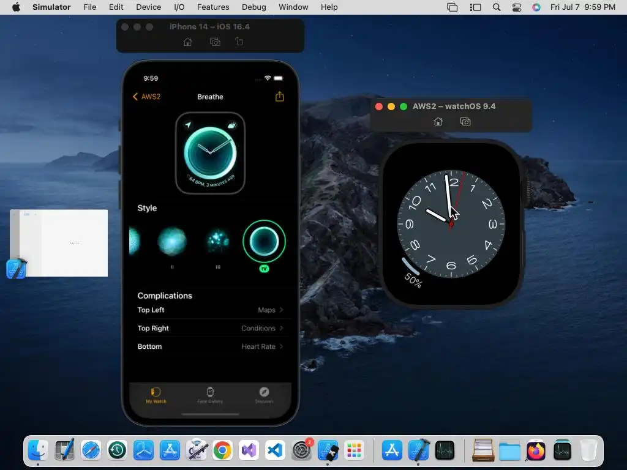Take screenshot from AWS2 watchOS toolbar
Viewport: 627px width, 470px height.
click(x=465, y=122)
